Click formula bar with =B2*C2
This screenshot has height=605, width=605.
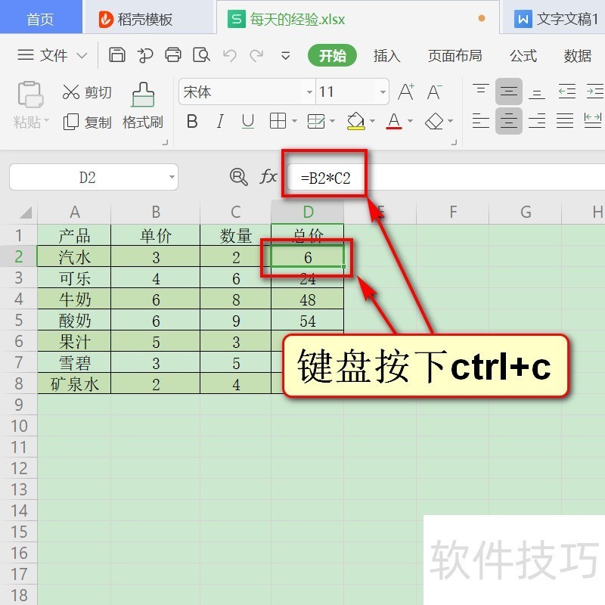coord(445,178)
